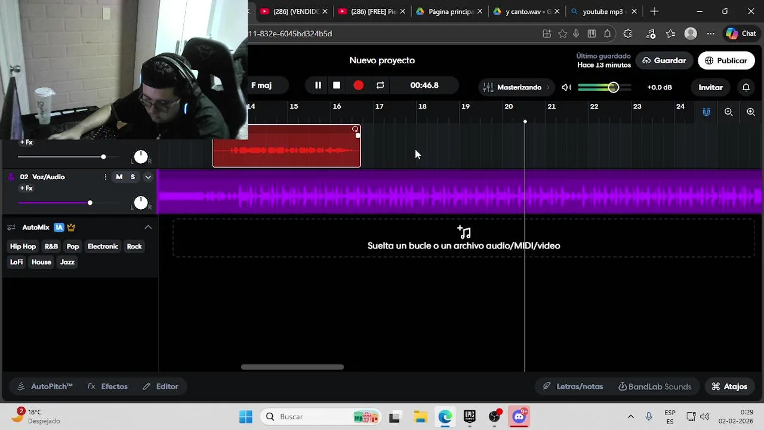
Task: Click the upper track pan knob
Action: coord(141,156)
